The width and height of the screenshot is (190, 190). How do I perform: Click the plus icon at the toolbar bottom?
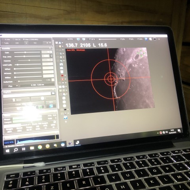(66, 122)
